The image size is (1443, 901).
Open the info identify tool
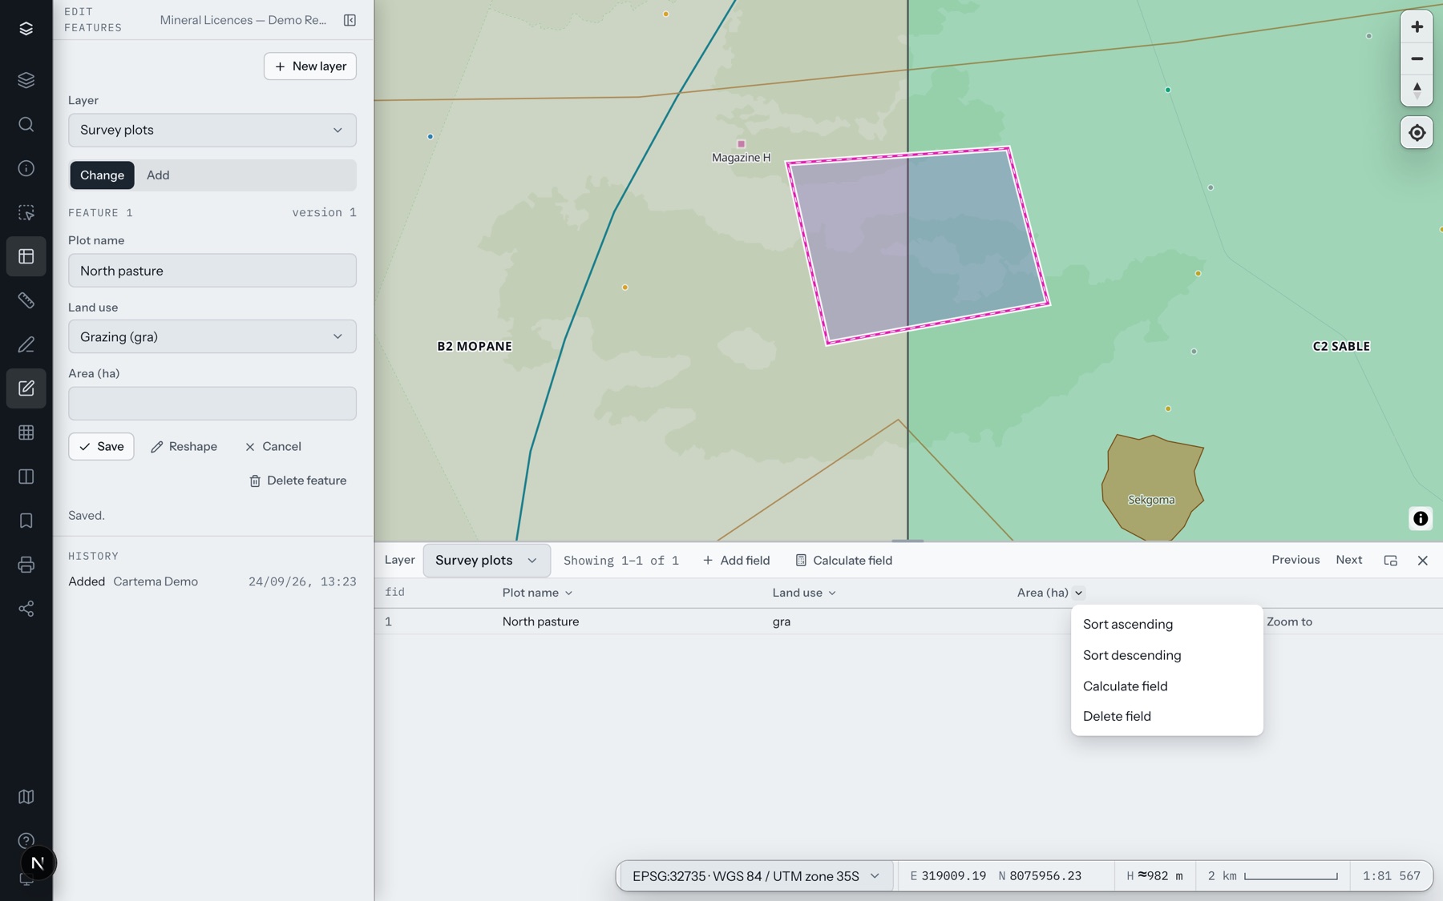point(26,168)
